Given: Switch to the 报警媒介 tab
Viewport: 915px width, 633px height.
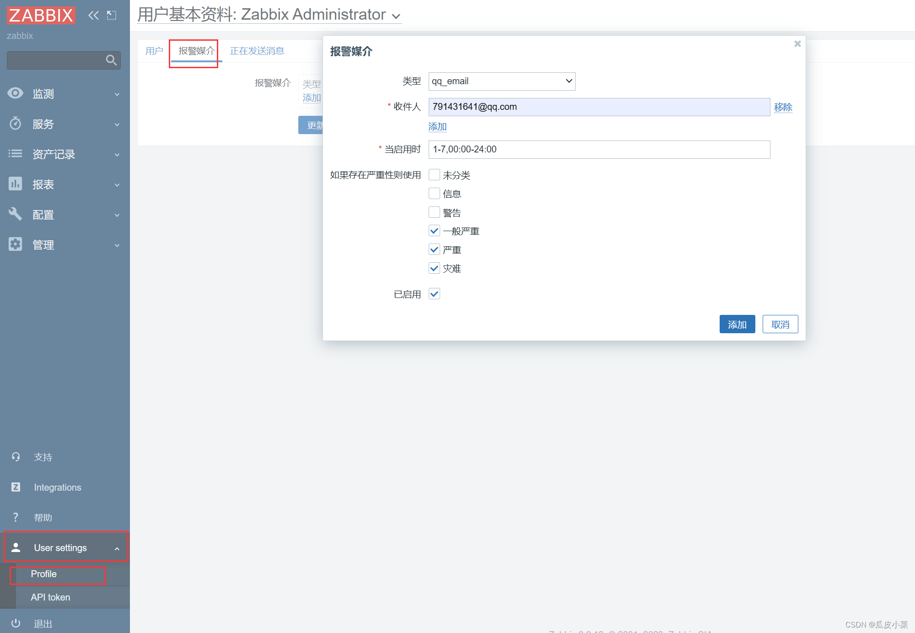Looking at the screenshot, I should pyautogui.click(x=196, y=51).
